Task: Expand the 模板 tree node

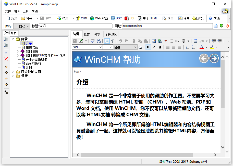Action: tap(13, 76)
